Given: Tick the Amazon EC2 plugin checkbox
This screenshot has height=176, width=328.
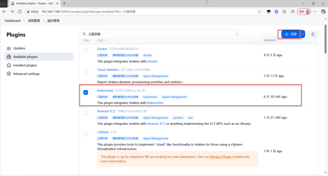Looking at the screenshot, I should tap(86, 113).
